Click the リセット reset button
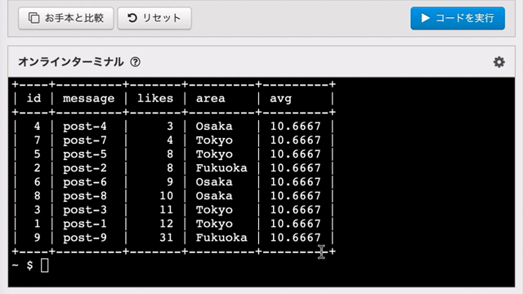Viewport: 523px width, 294px height. point(154,18)
